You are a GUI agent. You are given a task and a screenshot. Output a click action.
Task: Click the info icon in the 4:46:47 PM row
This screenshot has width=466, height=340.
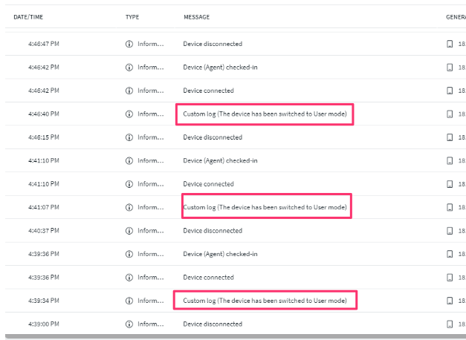coord(129,45)
